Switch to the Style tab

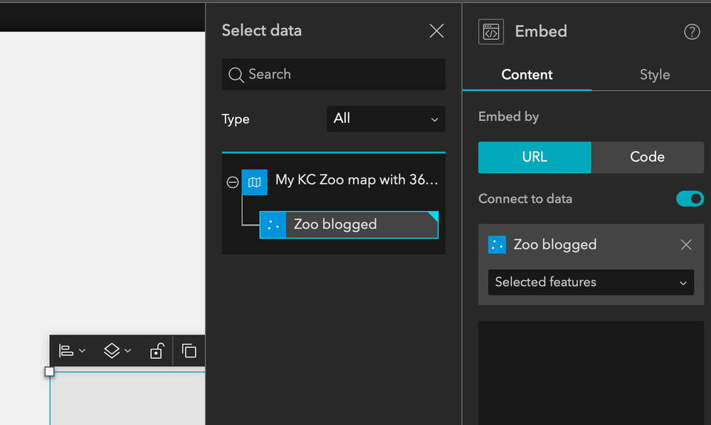click(654, 75)
